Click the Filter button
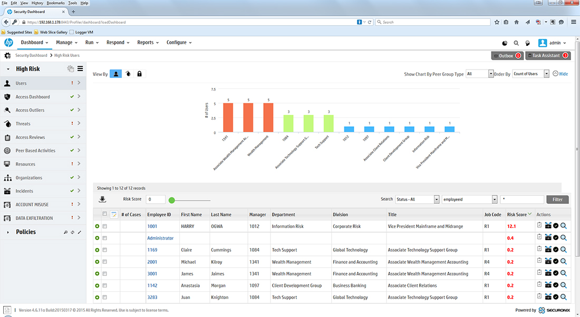This screenshot has height=317, width=580. (557, 199)
